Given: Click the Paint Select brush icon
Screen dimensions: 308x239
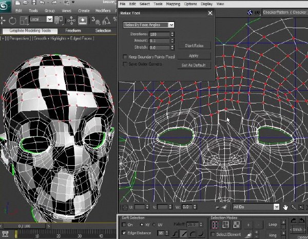Looking at the screenshot, I should tap(249, 235).
